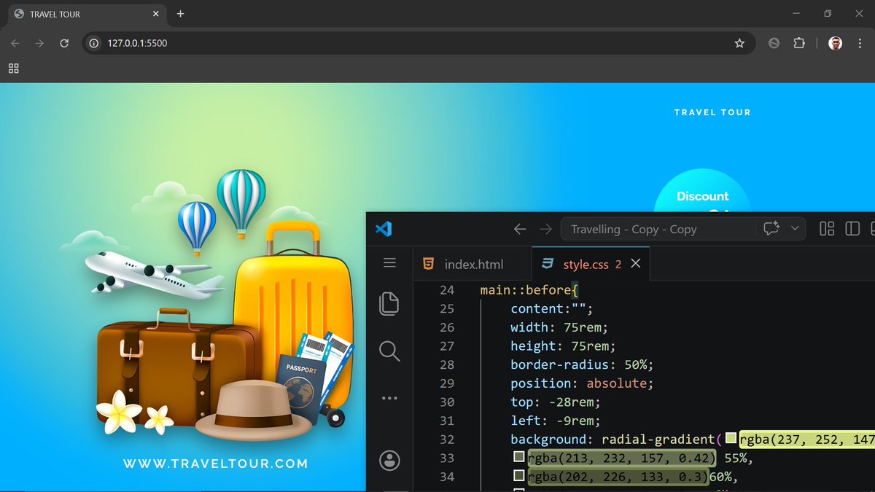
Task: Bookmark this page with the star icon
Action: click(x=739, y=43)
